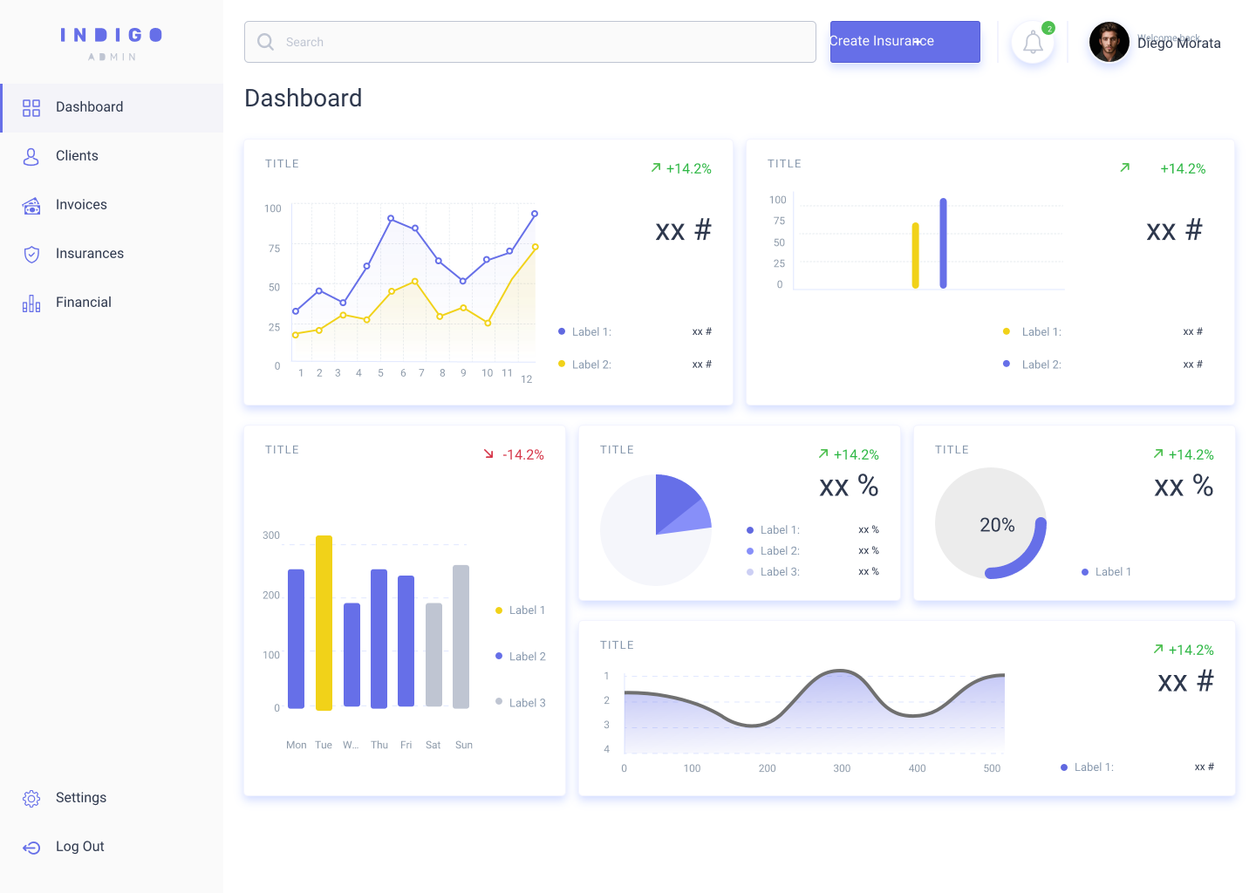Click the "-14.2%" change value
The image size is (1256, 893).
(x=523, y=455)
